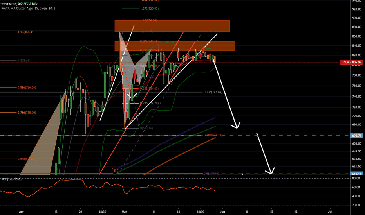The image size is (365, 215).
Task: Click the Jul label on time axis
Action: click(x=330, y=212)
